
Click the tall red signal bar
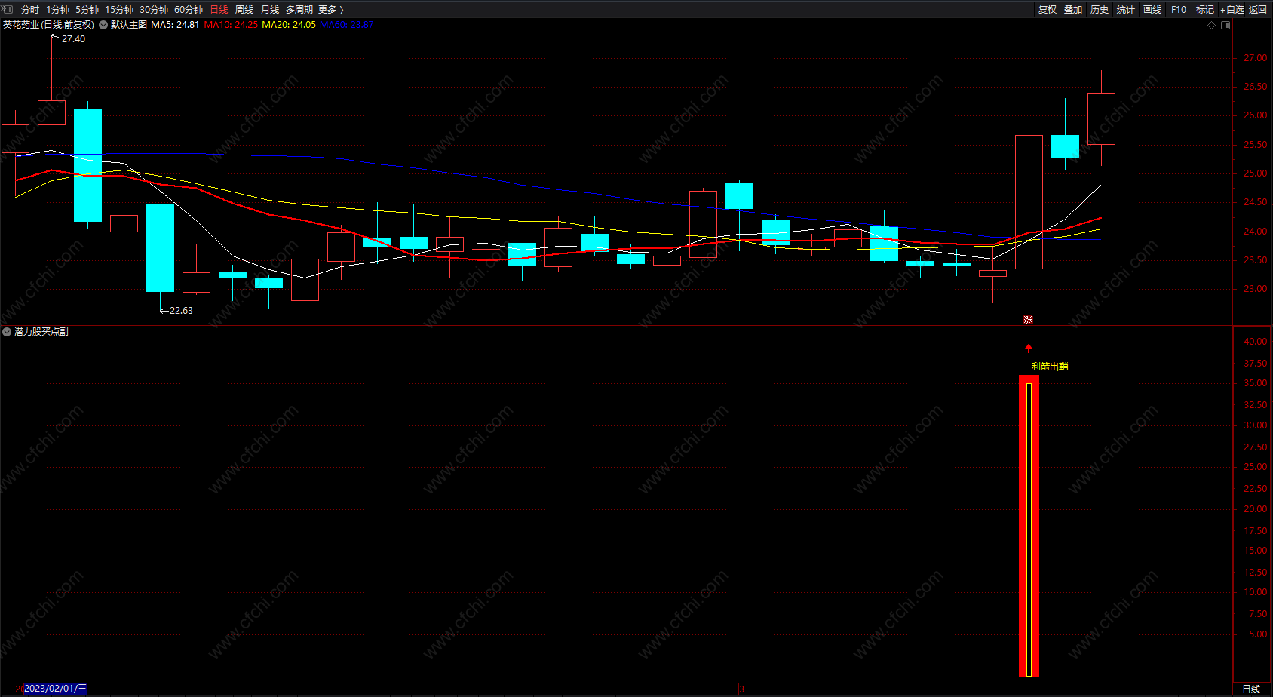point(1029,527)
